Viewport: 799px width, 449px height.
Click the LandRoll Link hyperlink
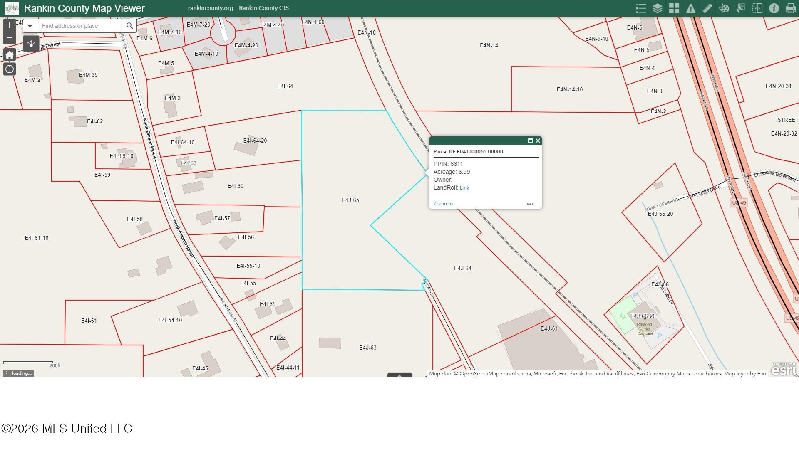click(x=464, y=188)
